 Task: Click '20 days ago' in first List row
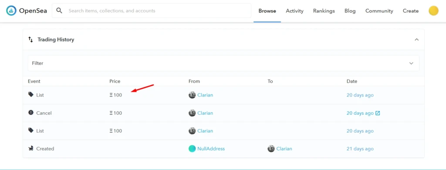pos(360,95)
